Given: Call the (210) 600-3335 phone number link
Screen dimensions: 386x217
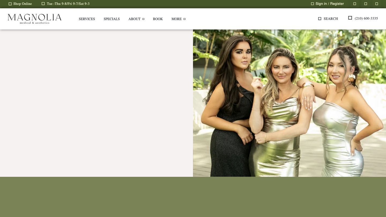Looking at the screenshot, I should [366, 18].
